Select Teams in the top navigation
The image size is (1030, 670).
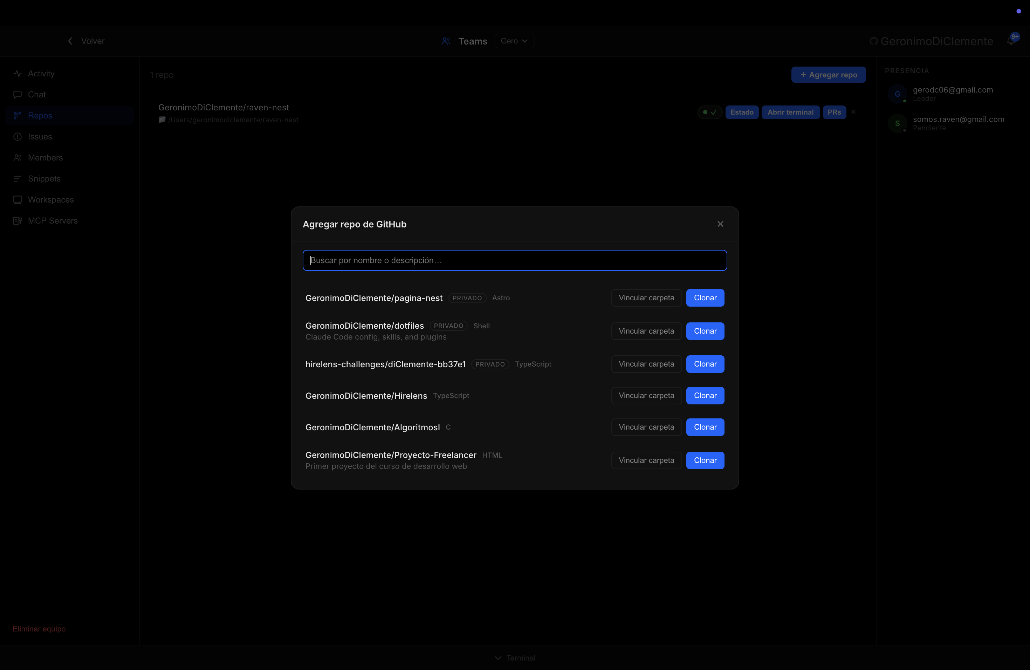(x=473, y=41)
